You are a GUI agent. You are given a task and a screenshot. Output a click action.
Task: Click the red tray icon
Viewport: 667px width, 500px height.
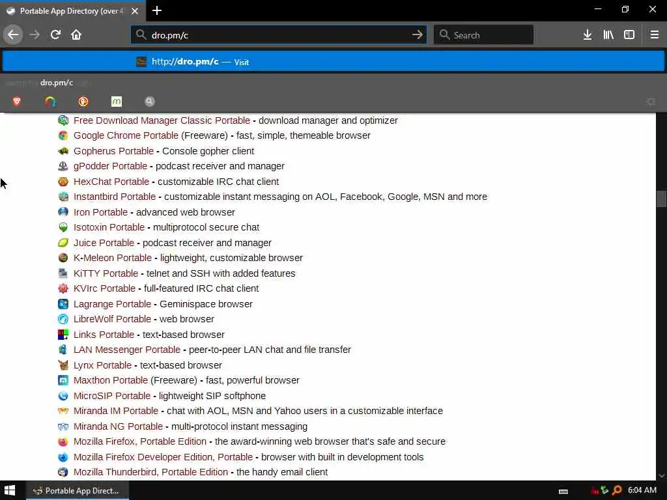pyautogui.click(x=595, y=491)
